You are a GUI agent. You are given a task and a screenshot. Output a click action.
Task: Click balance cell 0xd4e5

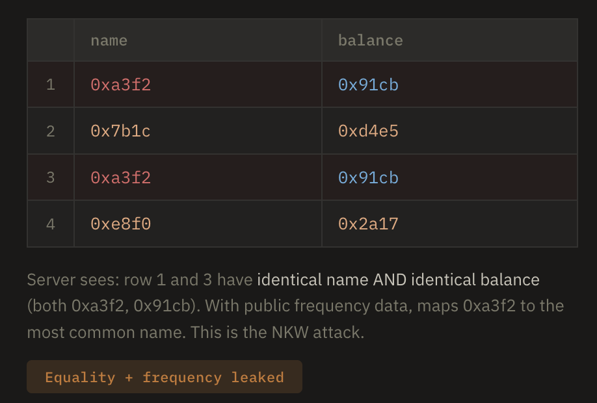[368, 131]
